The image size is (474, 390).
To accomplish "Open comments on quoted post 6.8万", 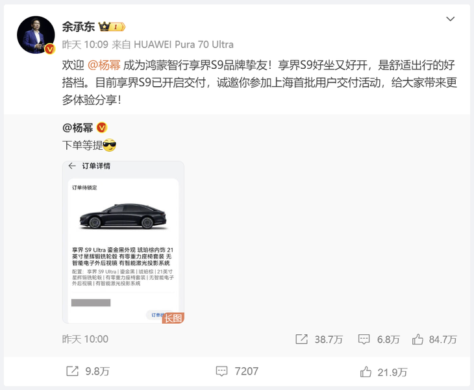I will 379,339.
